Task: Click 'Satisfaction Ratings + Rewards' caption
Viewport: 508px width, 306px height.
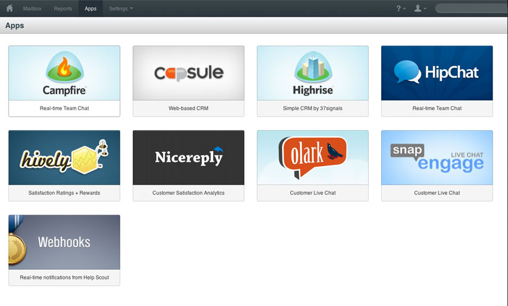Action: coord(64,193)
